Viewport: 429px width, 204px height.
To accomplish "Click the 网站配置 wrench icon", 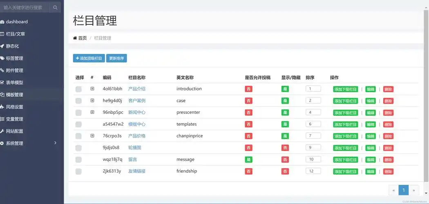I will coord(2,131).
